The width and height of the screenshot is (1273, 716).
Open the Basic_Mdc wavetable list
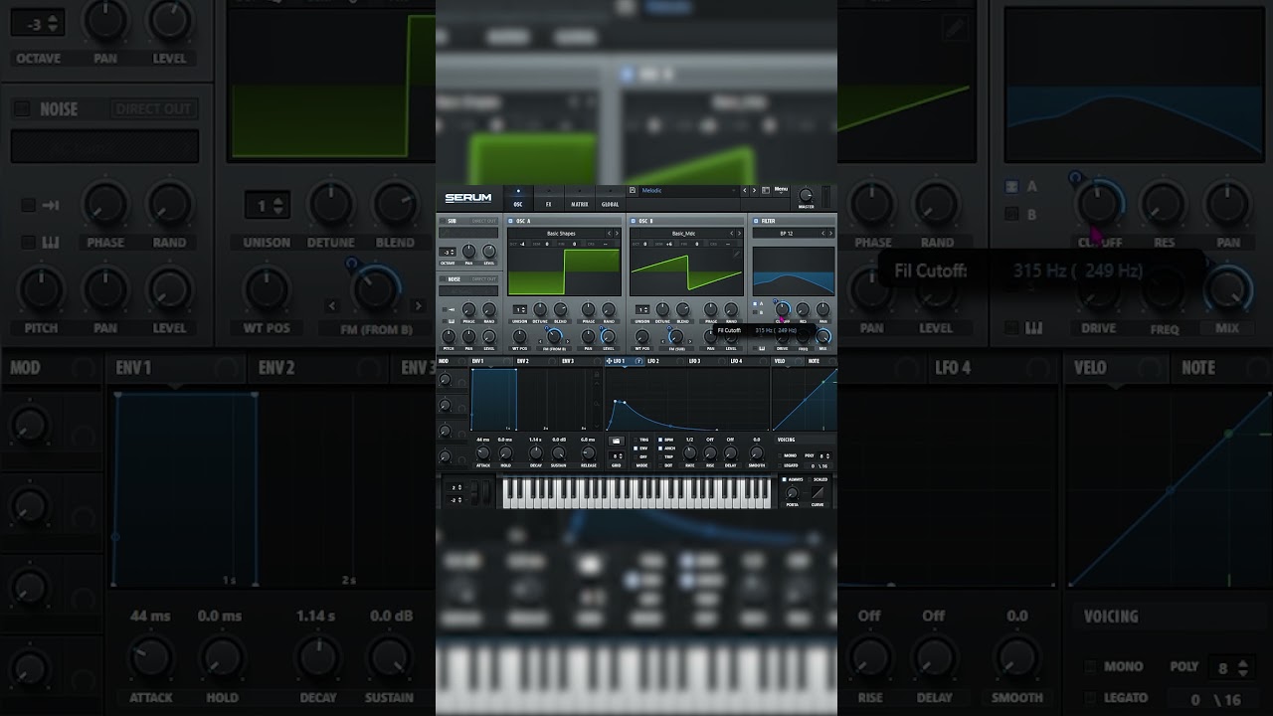pos(683,234)
